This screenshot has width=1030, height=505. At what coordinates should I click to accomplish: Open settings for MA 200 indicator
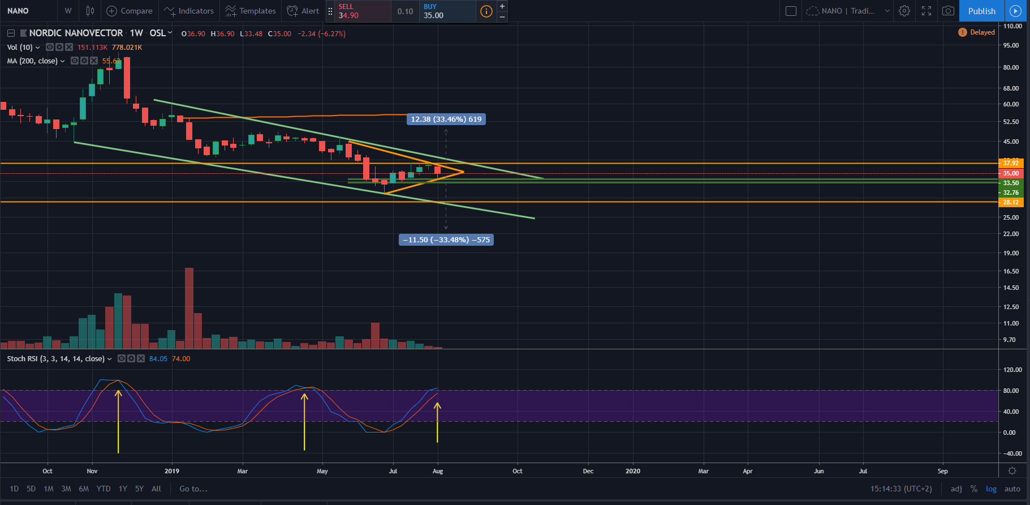point(84,61)
